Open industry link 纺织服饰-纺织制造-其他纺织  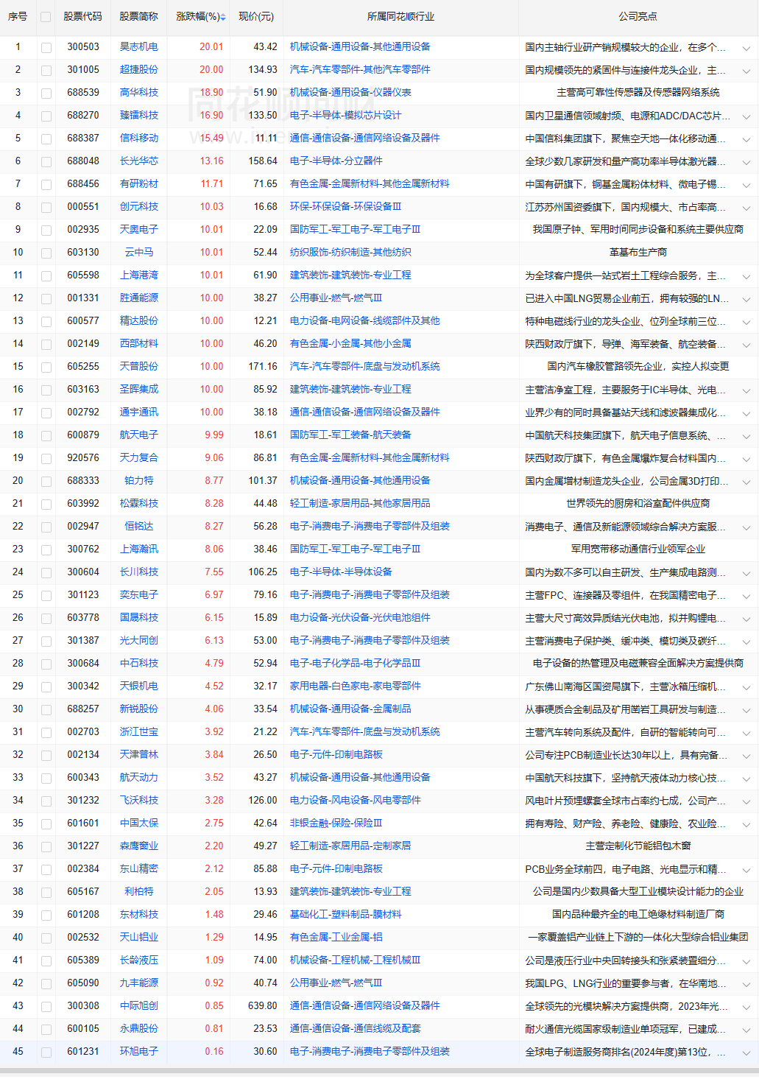pyautogui.click(x=350, y=252)
